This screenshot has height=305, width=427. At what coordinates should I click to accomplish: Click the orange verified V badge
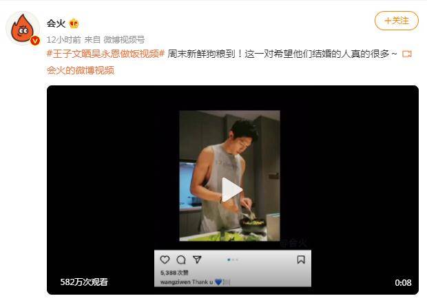(x=35, y=41)
